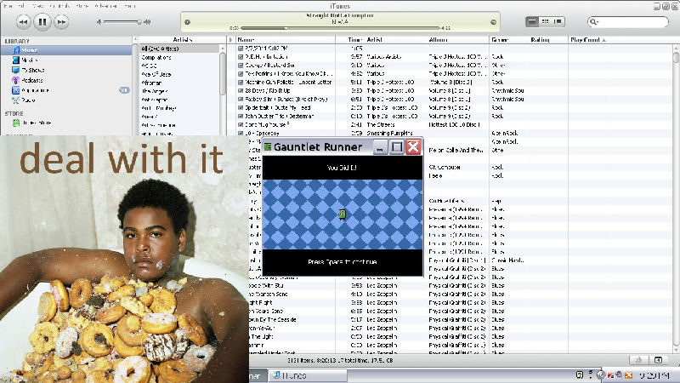680x383 pixels.
Task: Click the Pause button in iTunes
Action: [42, 20]
